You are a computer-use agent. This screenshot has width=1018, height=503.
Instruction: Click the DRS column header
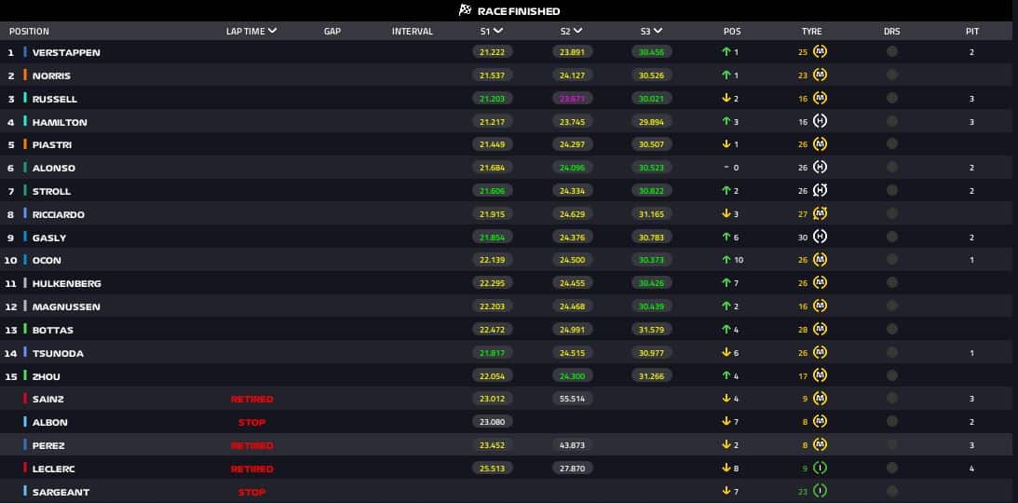pyautogui.click(x=892, y=31)
